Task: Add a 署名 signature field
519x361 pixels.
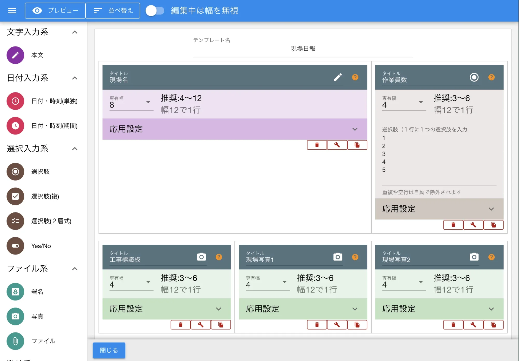Action: pyautogui.click(x=15, y=292)
